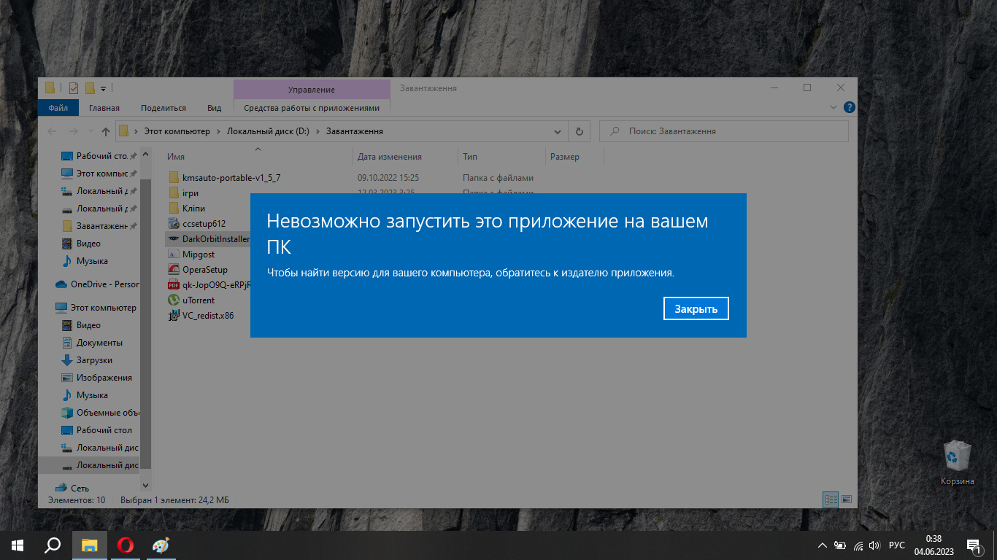The width and height of the screenshot is (997, 560).
Task: Close the error dialog with Закрыть button
Action: 696,308
